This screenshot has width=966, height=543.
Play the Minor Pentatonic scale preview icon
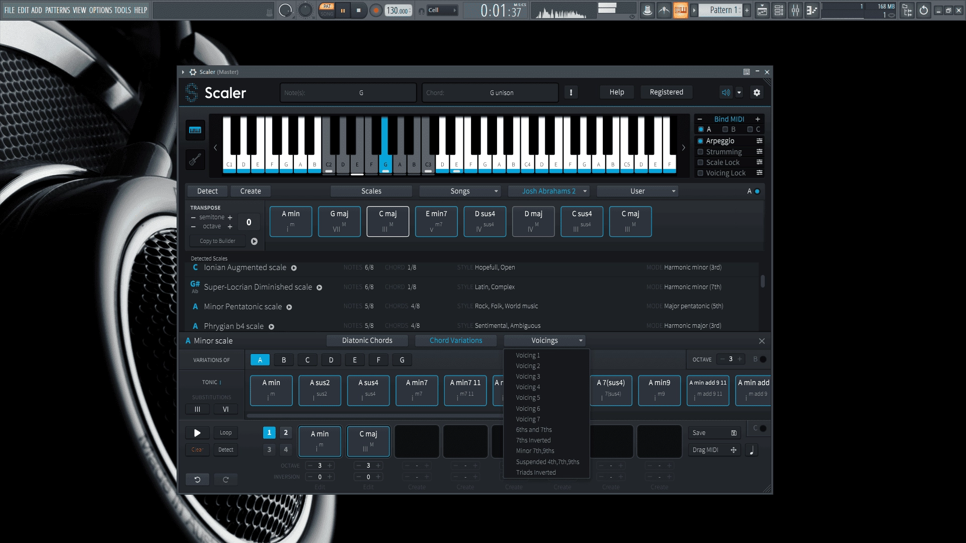coord(289,307)
